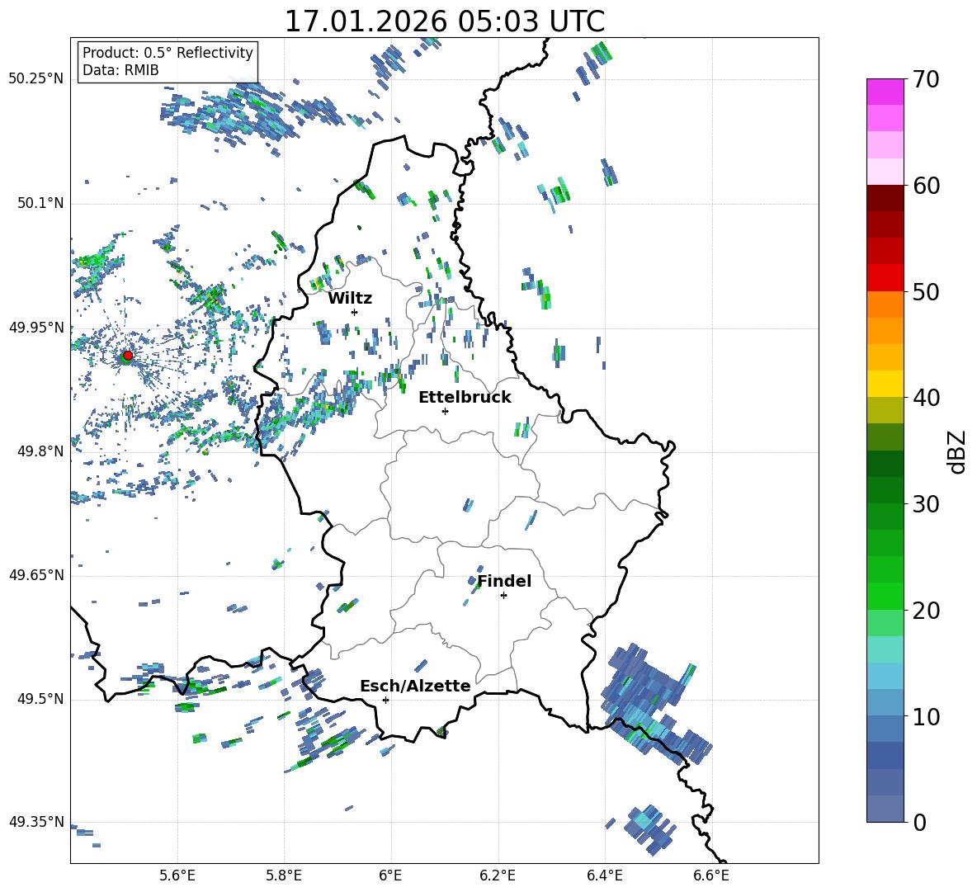977x892 pixels.
Task: Click the Esch/Alzette city label
Action: click(415, 686)
